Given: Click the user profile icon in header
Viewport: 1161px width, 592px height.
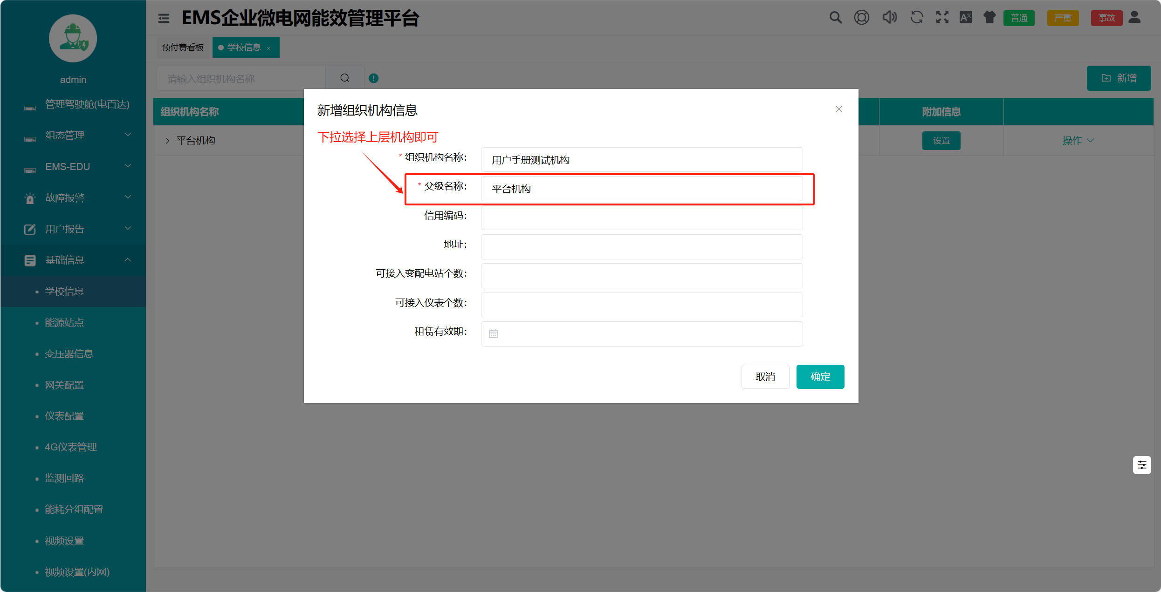Looking at the screenshot, I should [x=1135, y=18].
